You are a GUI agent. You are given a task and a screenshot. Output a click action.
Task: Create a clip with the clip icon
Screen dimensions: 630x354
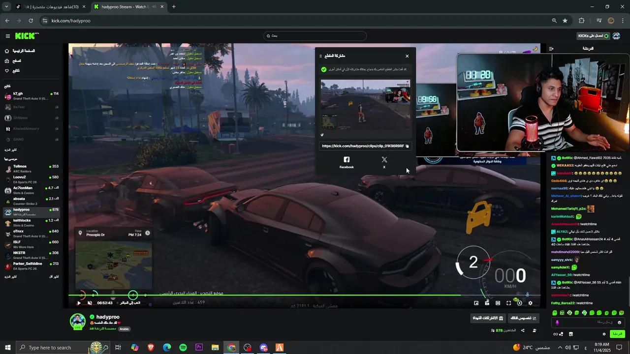(487, 303)
